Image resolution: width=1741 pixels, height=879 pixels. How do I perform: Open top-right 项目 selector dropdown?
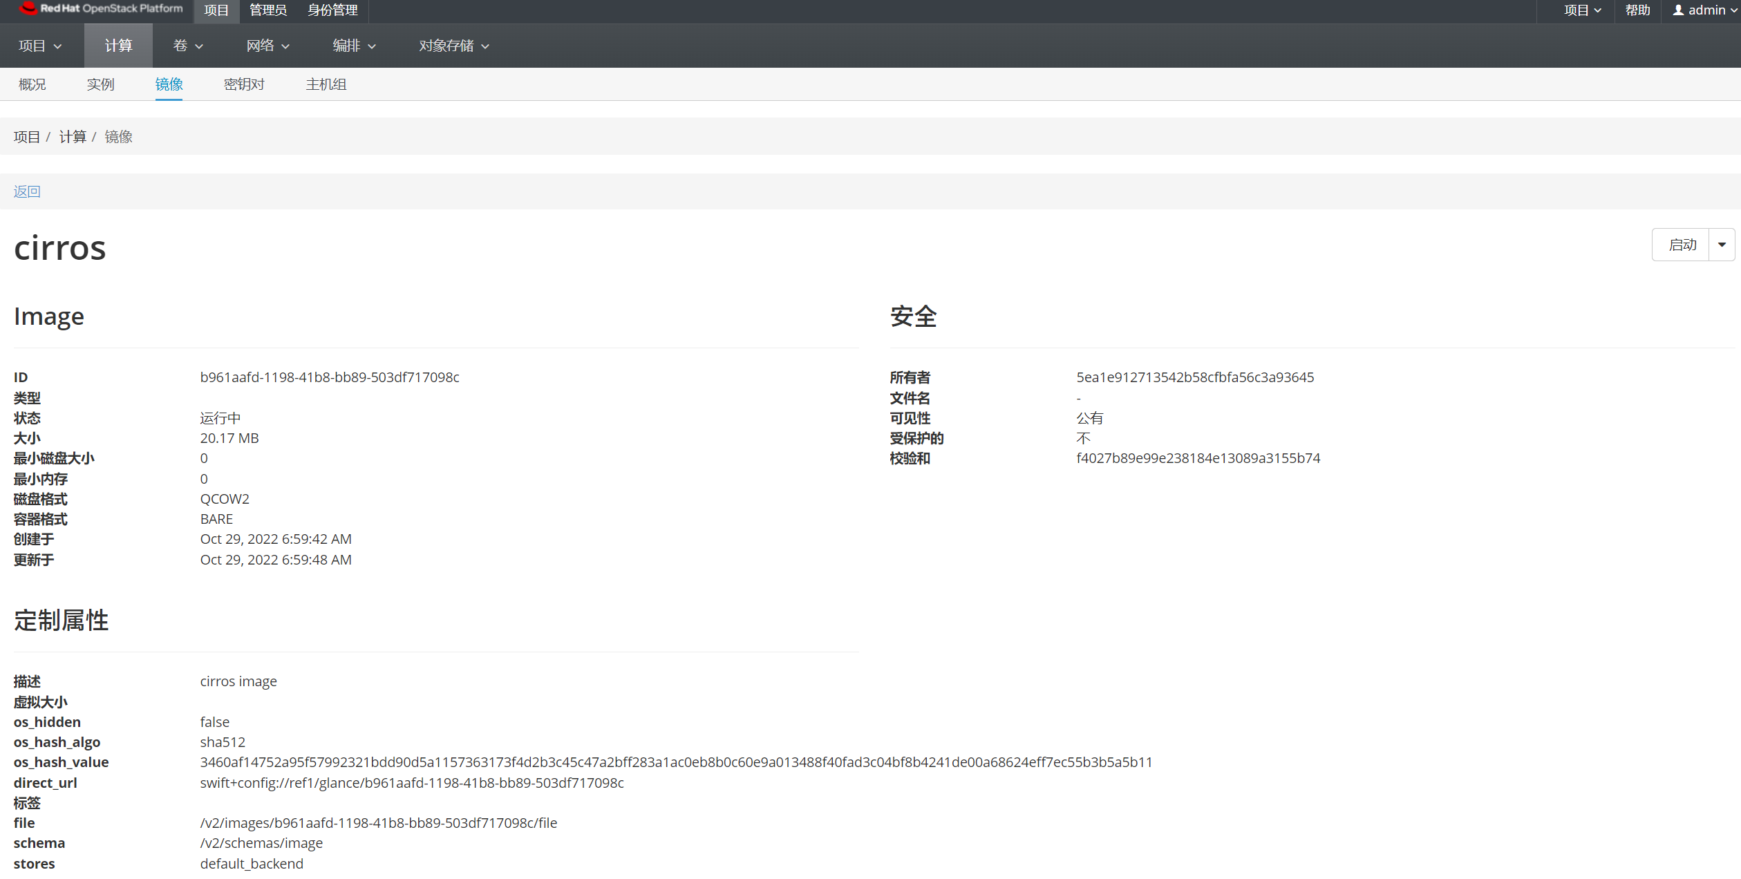(1582, 10)
